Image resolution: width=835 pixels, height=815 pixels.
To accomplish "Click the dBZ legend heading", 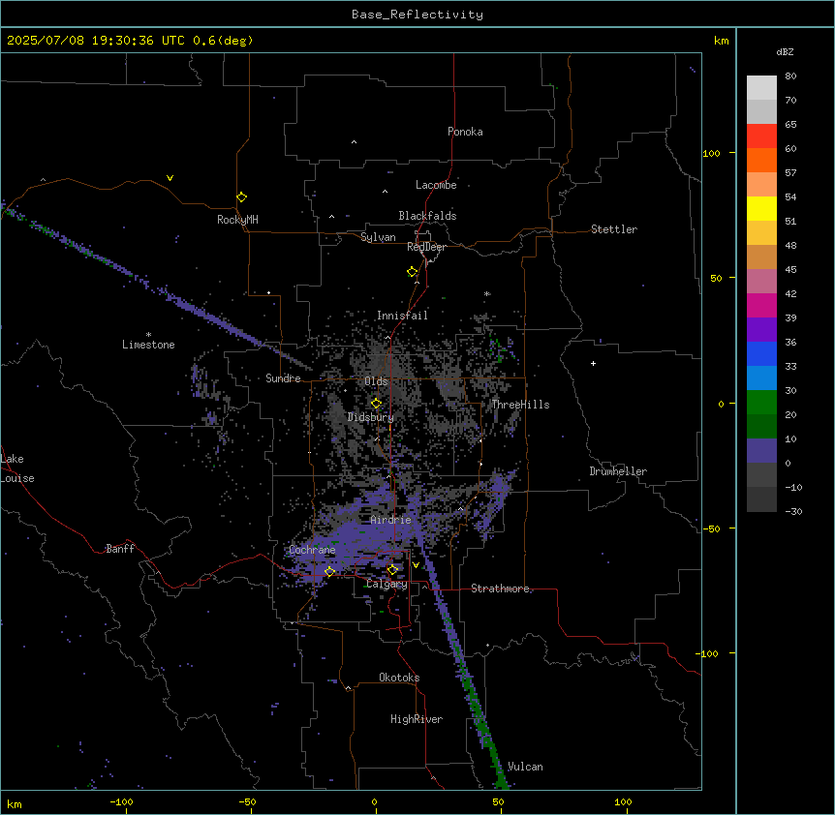I will point(785,52).
